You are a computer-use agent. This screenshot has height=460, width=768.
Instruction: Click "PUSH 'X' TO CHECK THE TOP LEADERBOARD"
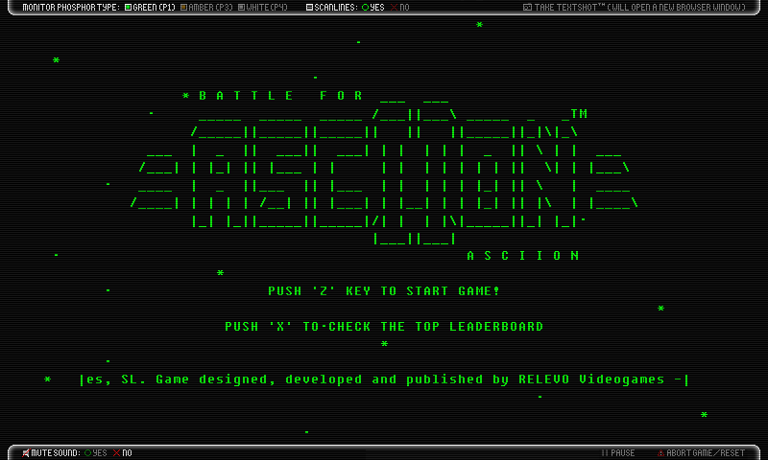(384, 326)
